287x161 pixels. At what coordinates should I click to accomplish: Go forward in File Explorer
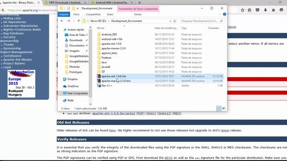(x=68, y=21)
